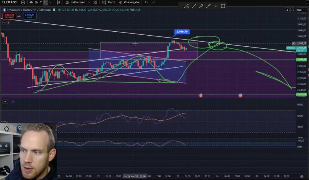Screen dimensions: 309x180
Task: Toggle the scroll-down arrow button beside USD
Action: pos(287,10)
